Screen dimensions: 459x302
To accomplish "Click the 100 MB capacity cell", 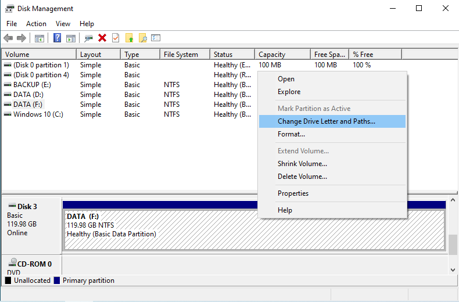I will point(270,65).
